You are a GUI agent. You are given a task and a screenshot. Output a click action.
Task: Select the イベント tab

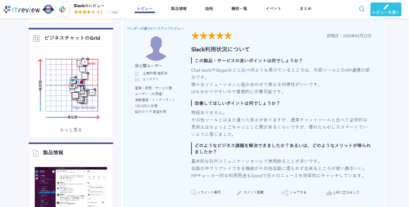(x=273, y=9)
